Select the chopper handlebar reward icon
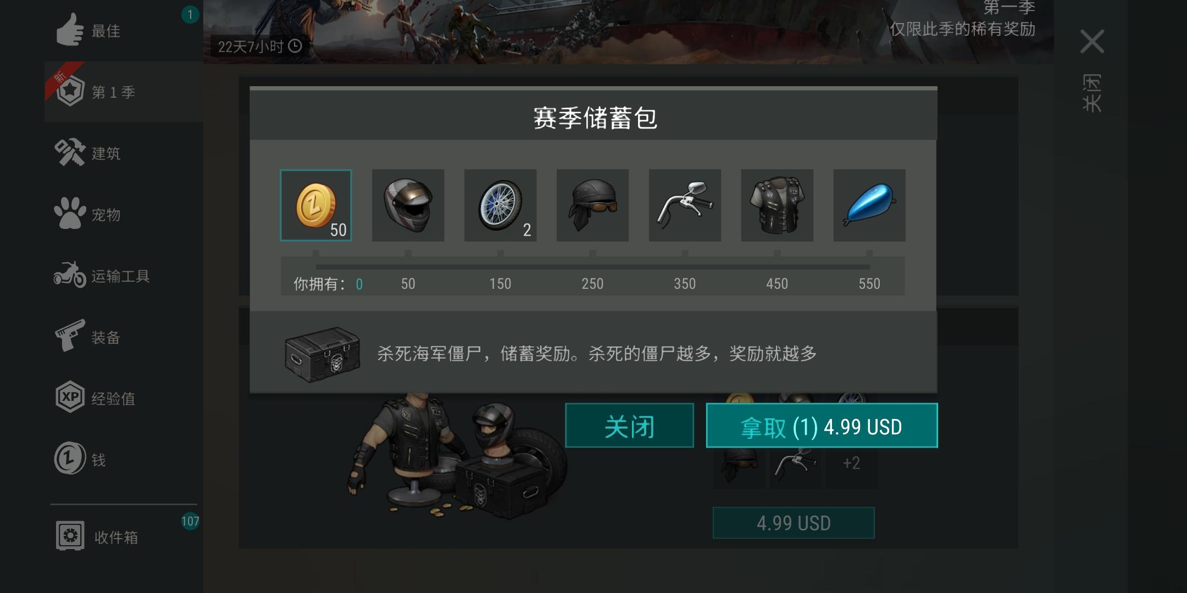This screenshot has height=593, width=1187. point(685,205)
